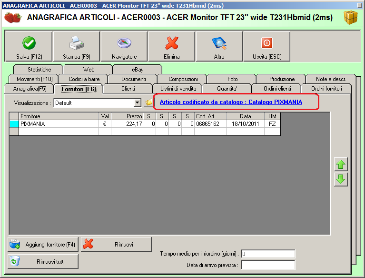Image resolution: width=365 pixels, height=278 pixels.
Task: Click the Data di arrivo prevista field
Action: pyautogui.click(x=268, y=265)
